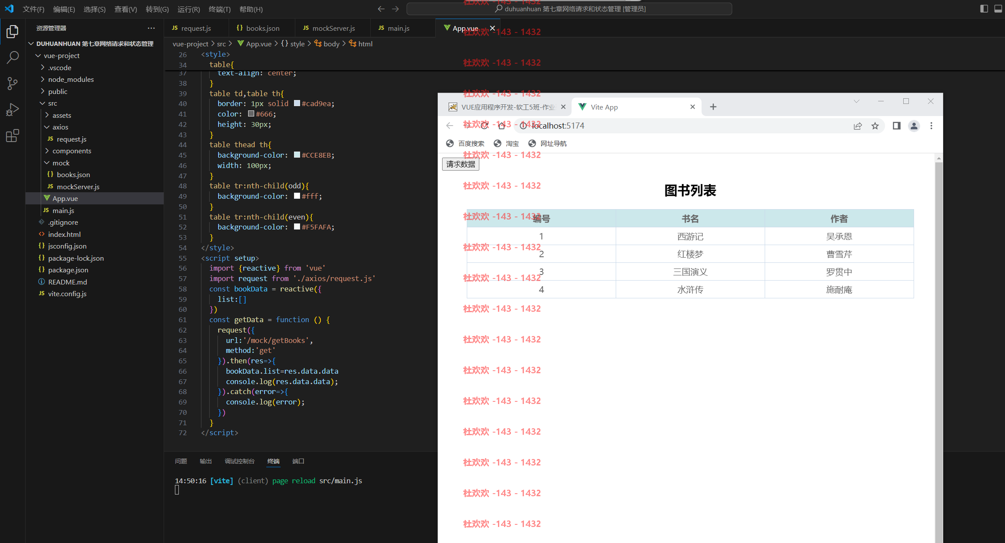Expand the public folder
This screenshot has width=1005, height=543.
42,91
